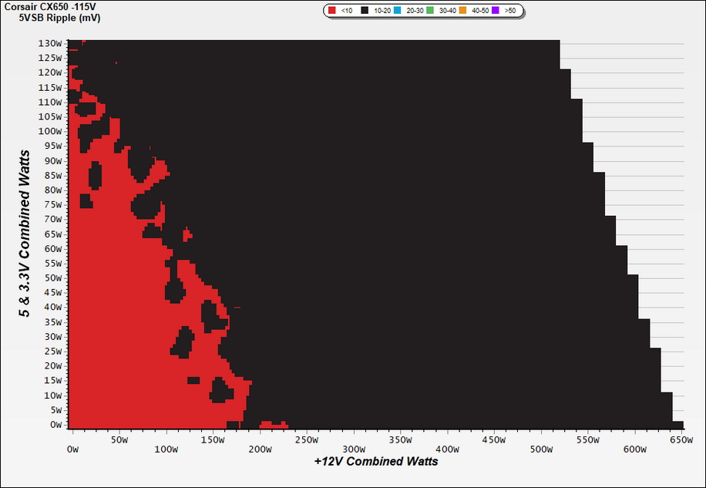The width and height of the screenshot is (706, 488).
Task: Click the '10W' y-axis label
Action: [x=52, y=395]
